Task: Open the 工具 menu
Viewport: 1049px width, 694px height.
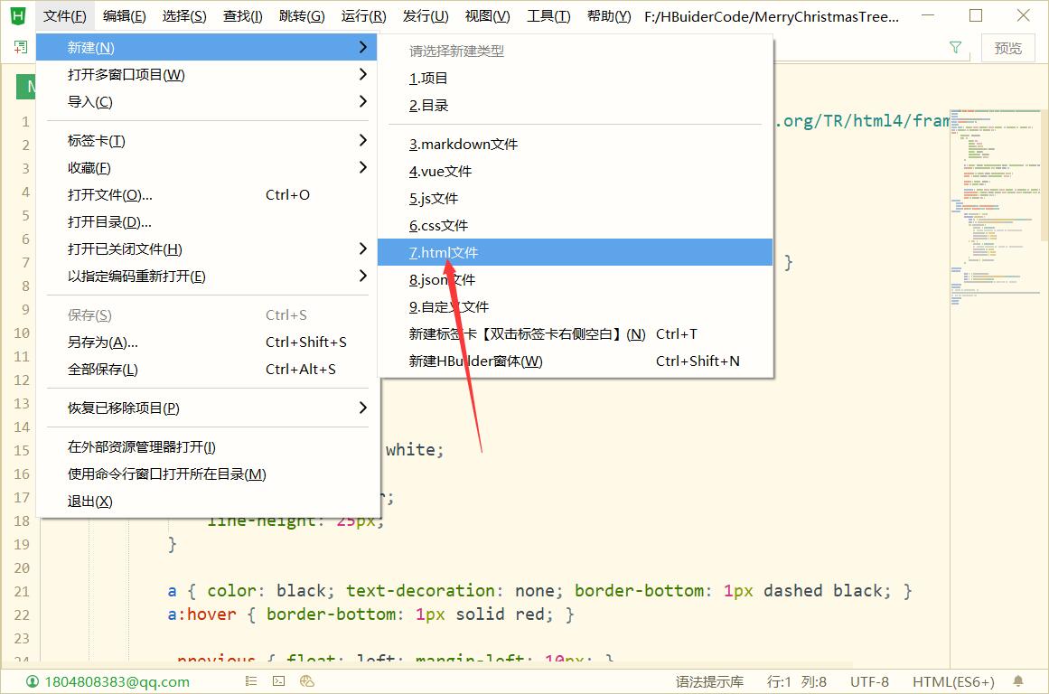Action: pyautogui.click(x=548, y=15)
